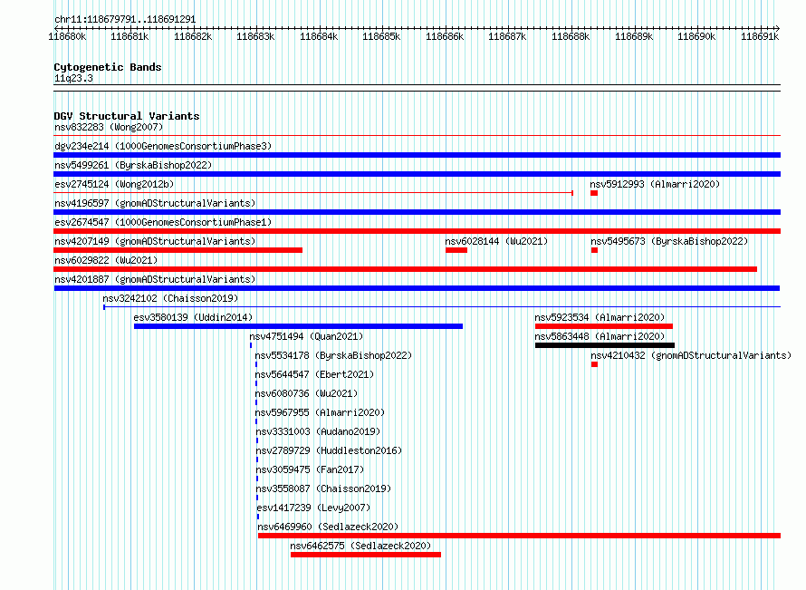Select the nsv5499261 blue variant bar
Screen dimensions: 806x590
pos(417,174)
